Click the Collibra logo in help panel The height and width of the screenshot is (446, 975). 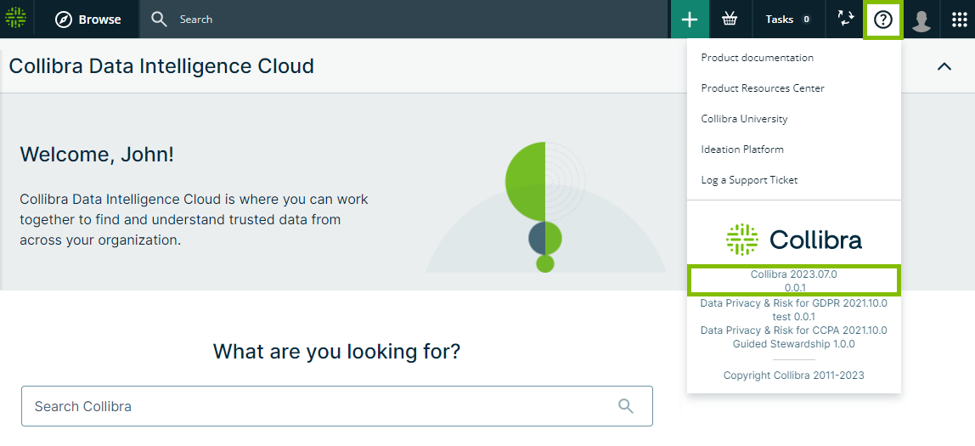point(793,240)
